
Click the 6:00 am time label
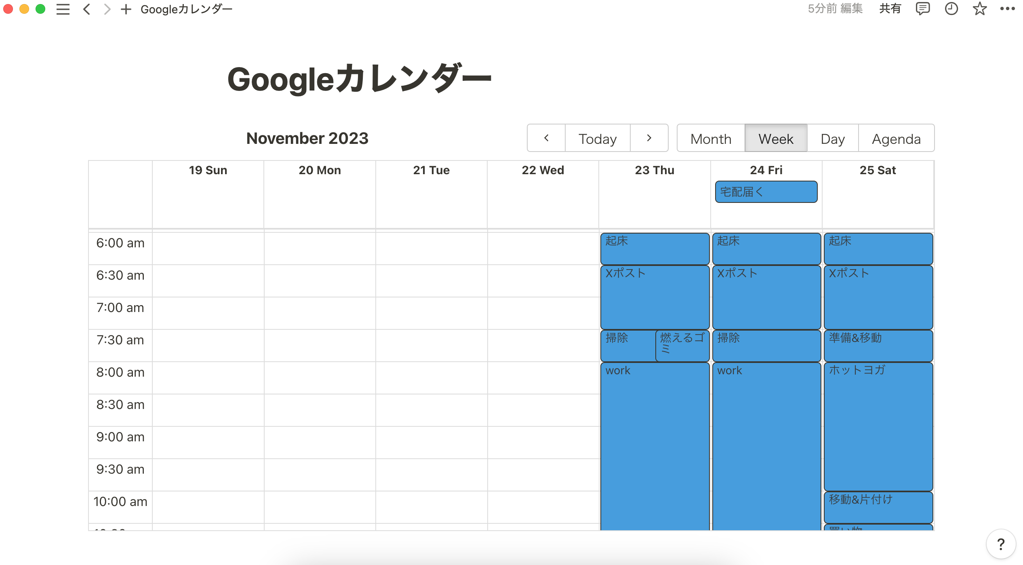click(x=120, y=243)
